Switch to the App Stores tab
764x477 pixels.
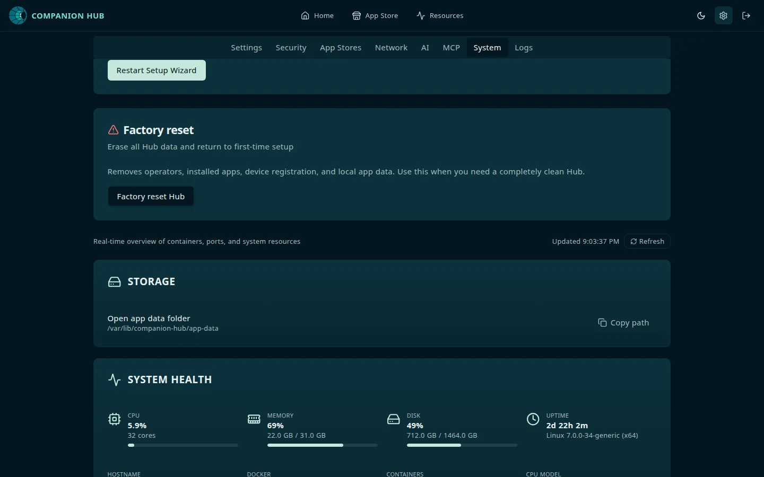(x=341, y=47)
